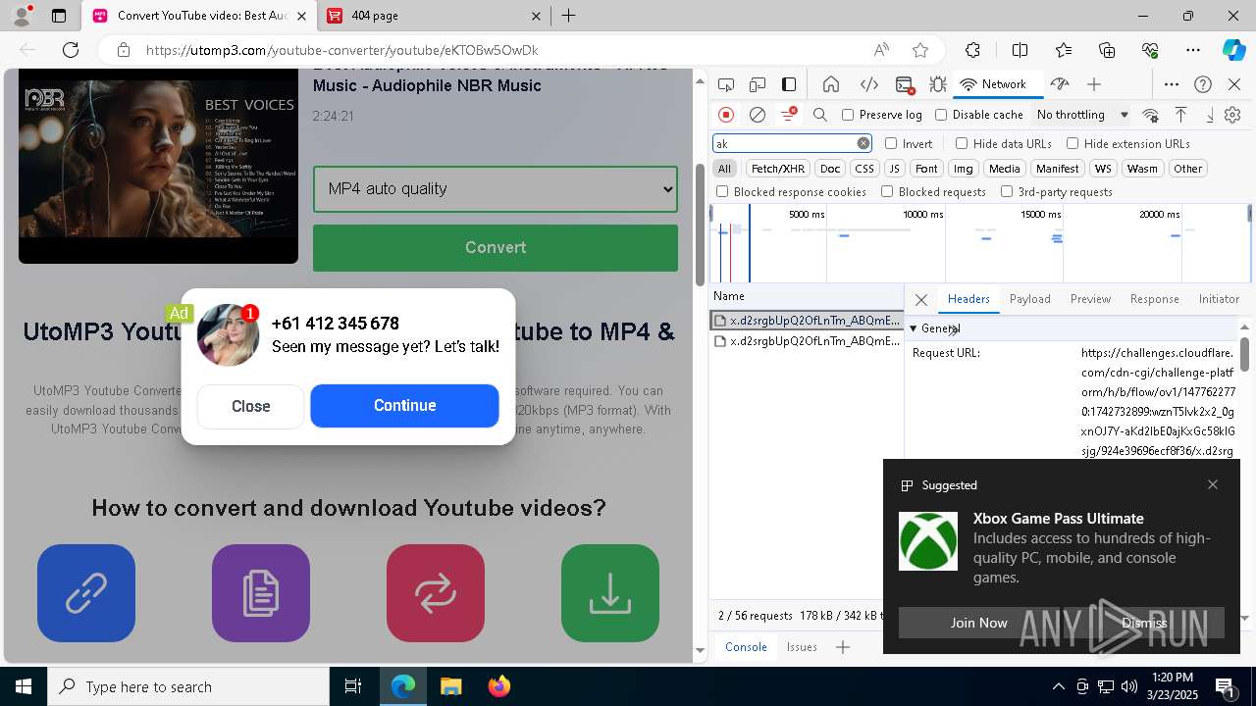1256x706 pixels.
Task: Click Continue in the ad popup
Action: tap(404, 406)
